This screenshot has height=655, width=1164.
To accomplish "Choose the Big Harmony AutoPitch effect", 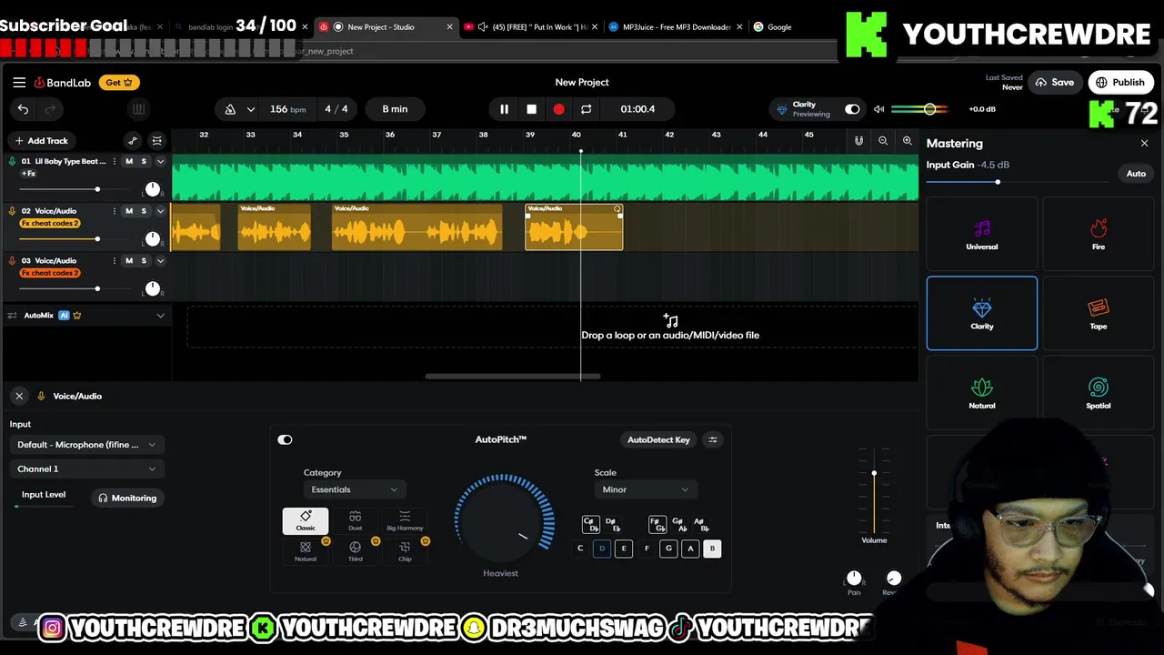I will pos(405,520).
